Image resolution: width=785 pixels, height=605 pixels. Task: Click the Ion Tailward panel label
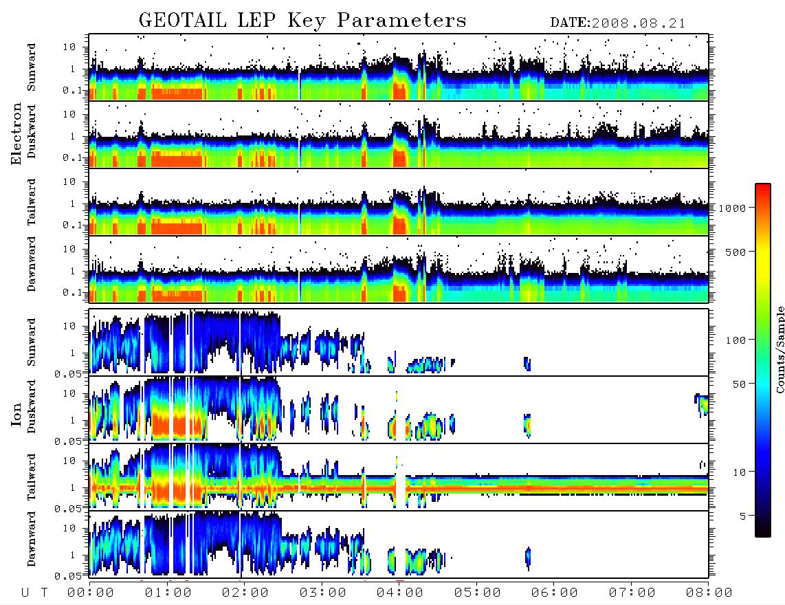pyautogui.click(x=32, y=477)
